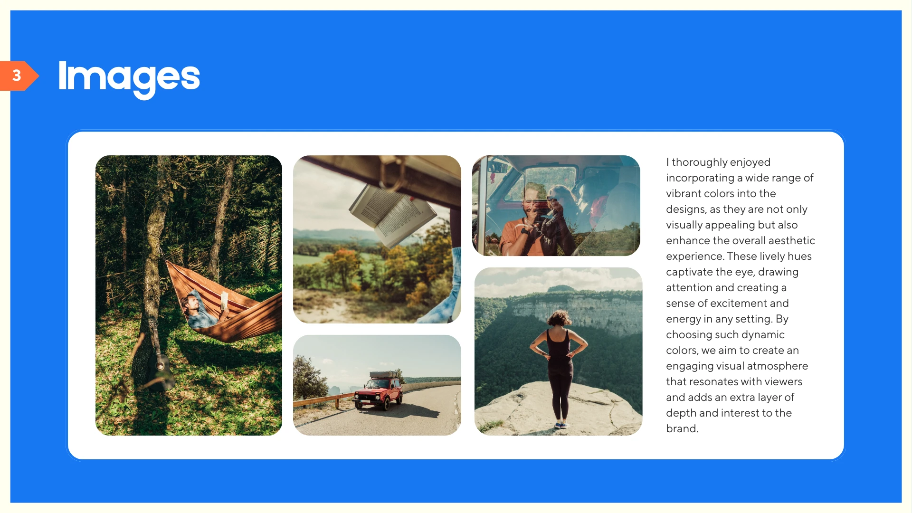Click the man reading in the hammock
The width and height of the screenshot is (912, 513).
pyautogui.click(x=204, y=309)
